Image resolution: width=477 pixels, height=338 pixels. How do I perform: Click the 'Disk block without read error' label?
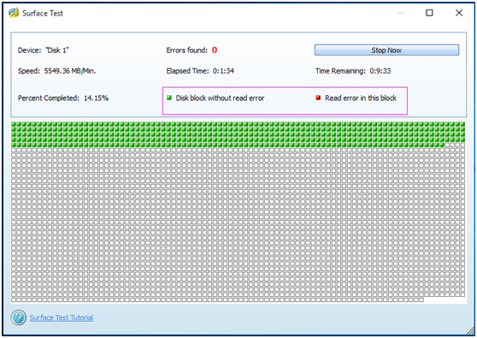[x=220, y=98]
